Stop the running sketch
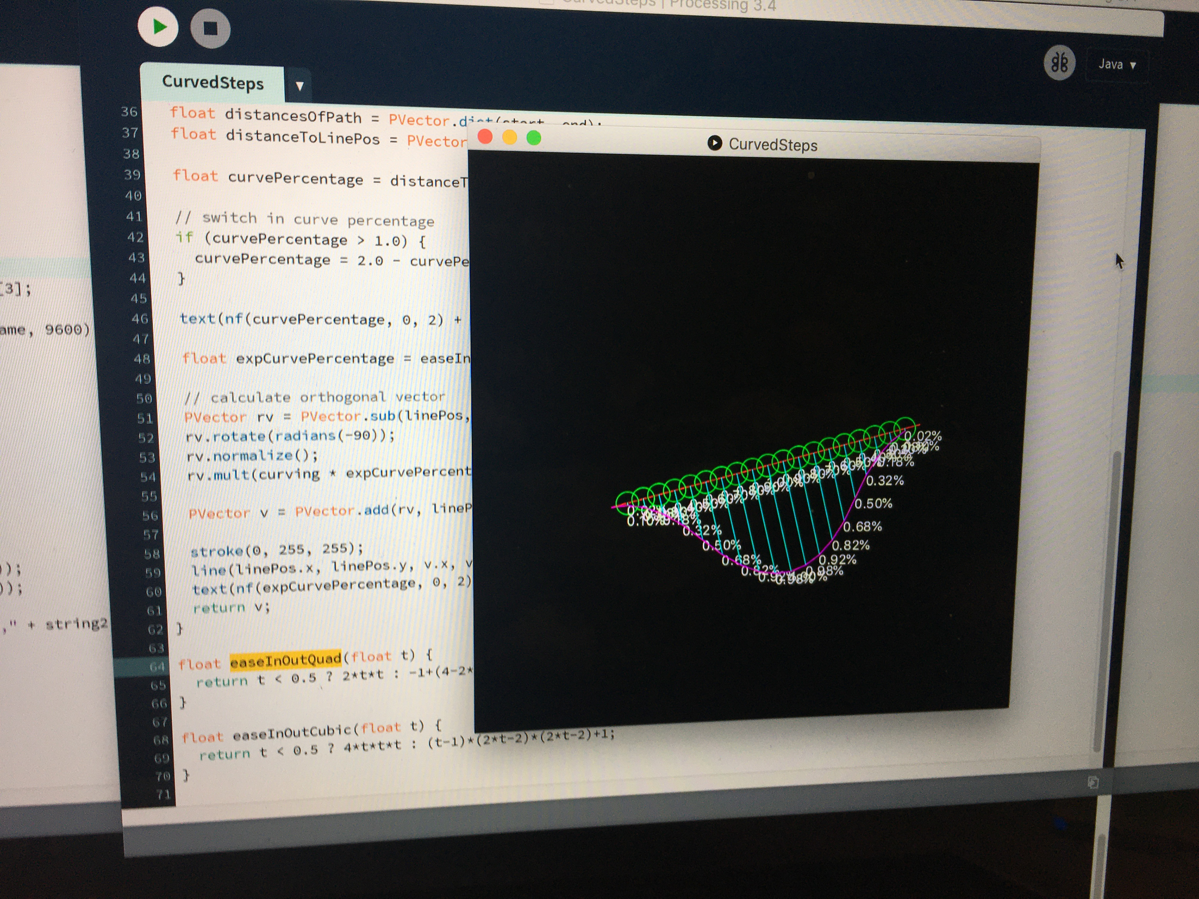1199x899 pixels. (210, 29)
